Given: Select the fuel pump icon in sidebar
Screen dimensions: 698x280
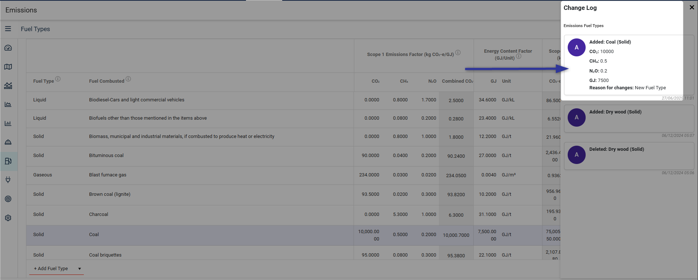Looking at the screenshot, I should pos(8,161).
